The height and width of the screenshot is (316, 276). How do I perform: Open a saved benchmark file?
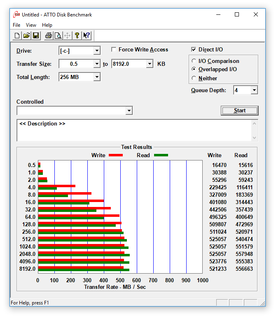point(26,35)
